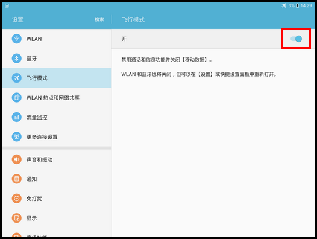Tap the speaker icon beside 声音和振动
The height and width of the screenshot is (239, 317).
[17, 159]
